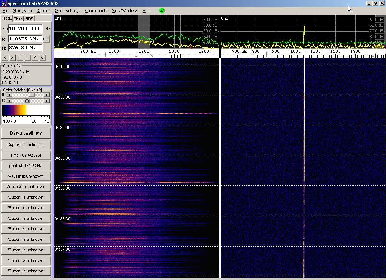
Task: Click the 04:40:00 waterfall time label
Action: (x=62, y=67)
